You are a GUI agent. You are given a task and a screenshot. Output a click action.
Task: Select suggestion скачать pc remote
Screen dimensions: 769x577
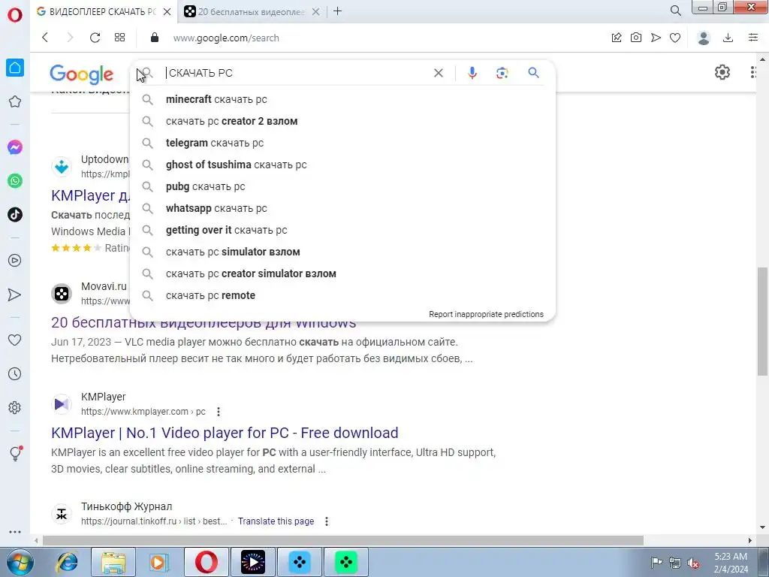coord(342,295)
